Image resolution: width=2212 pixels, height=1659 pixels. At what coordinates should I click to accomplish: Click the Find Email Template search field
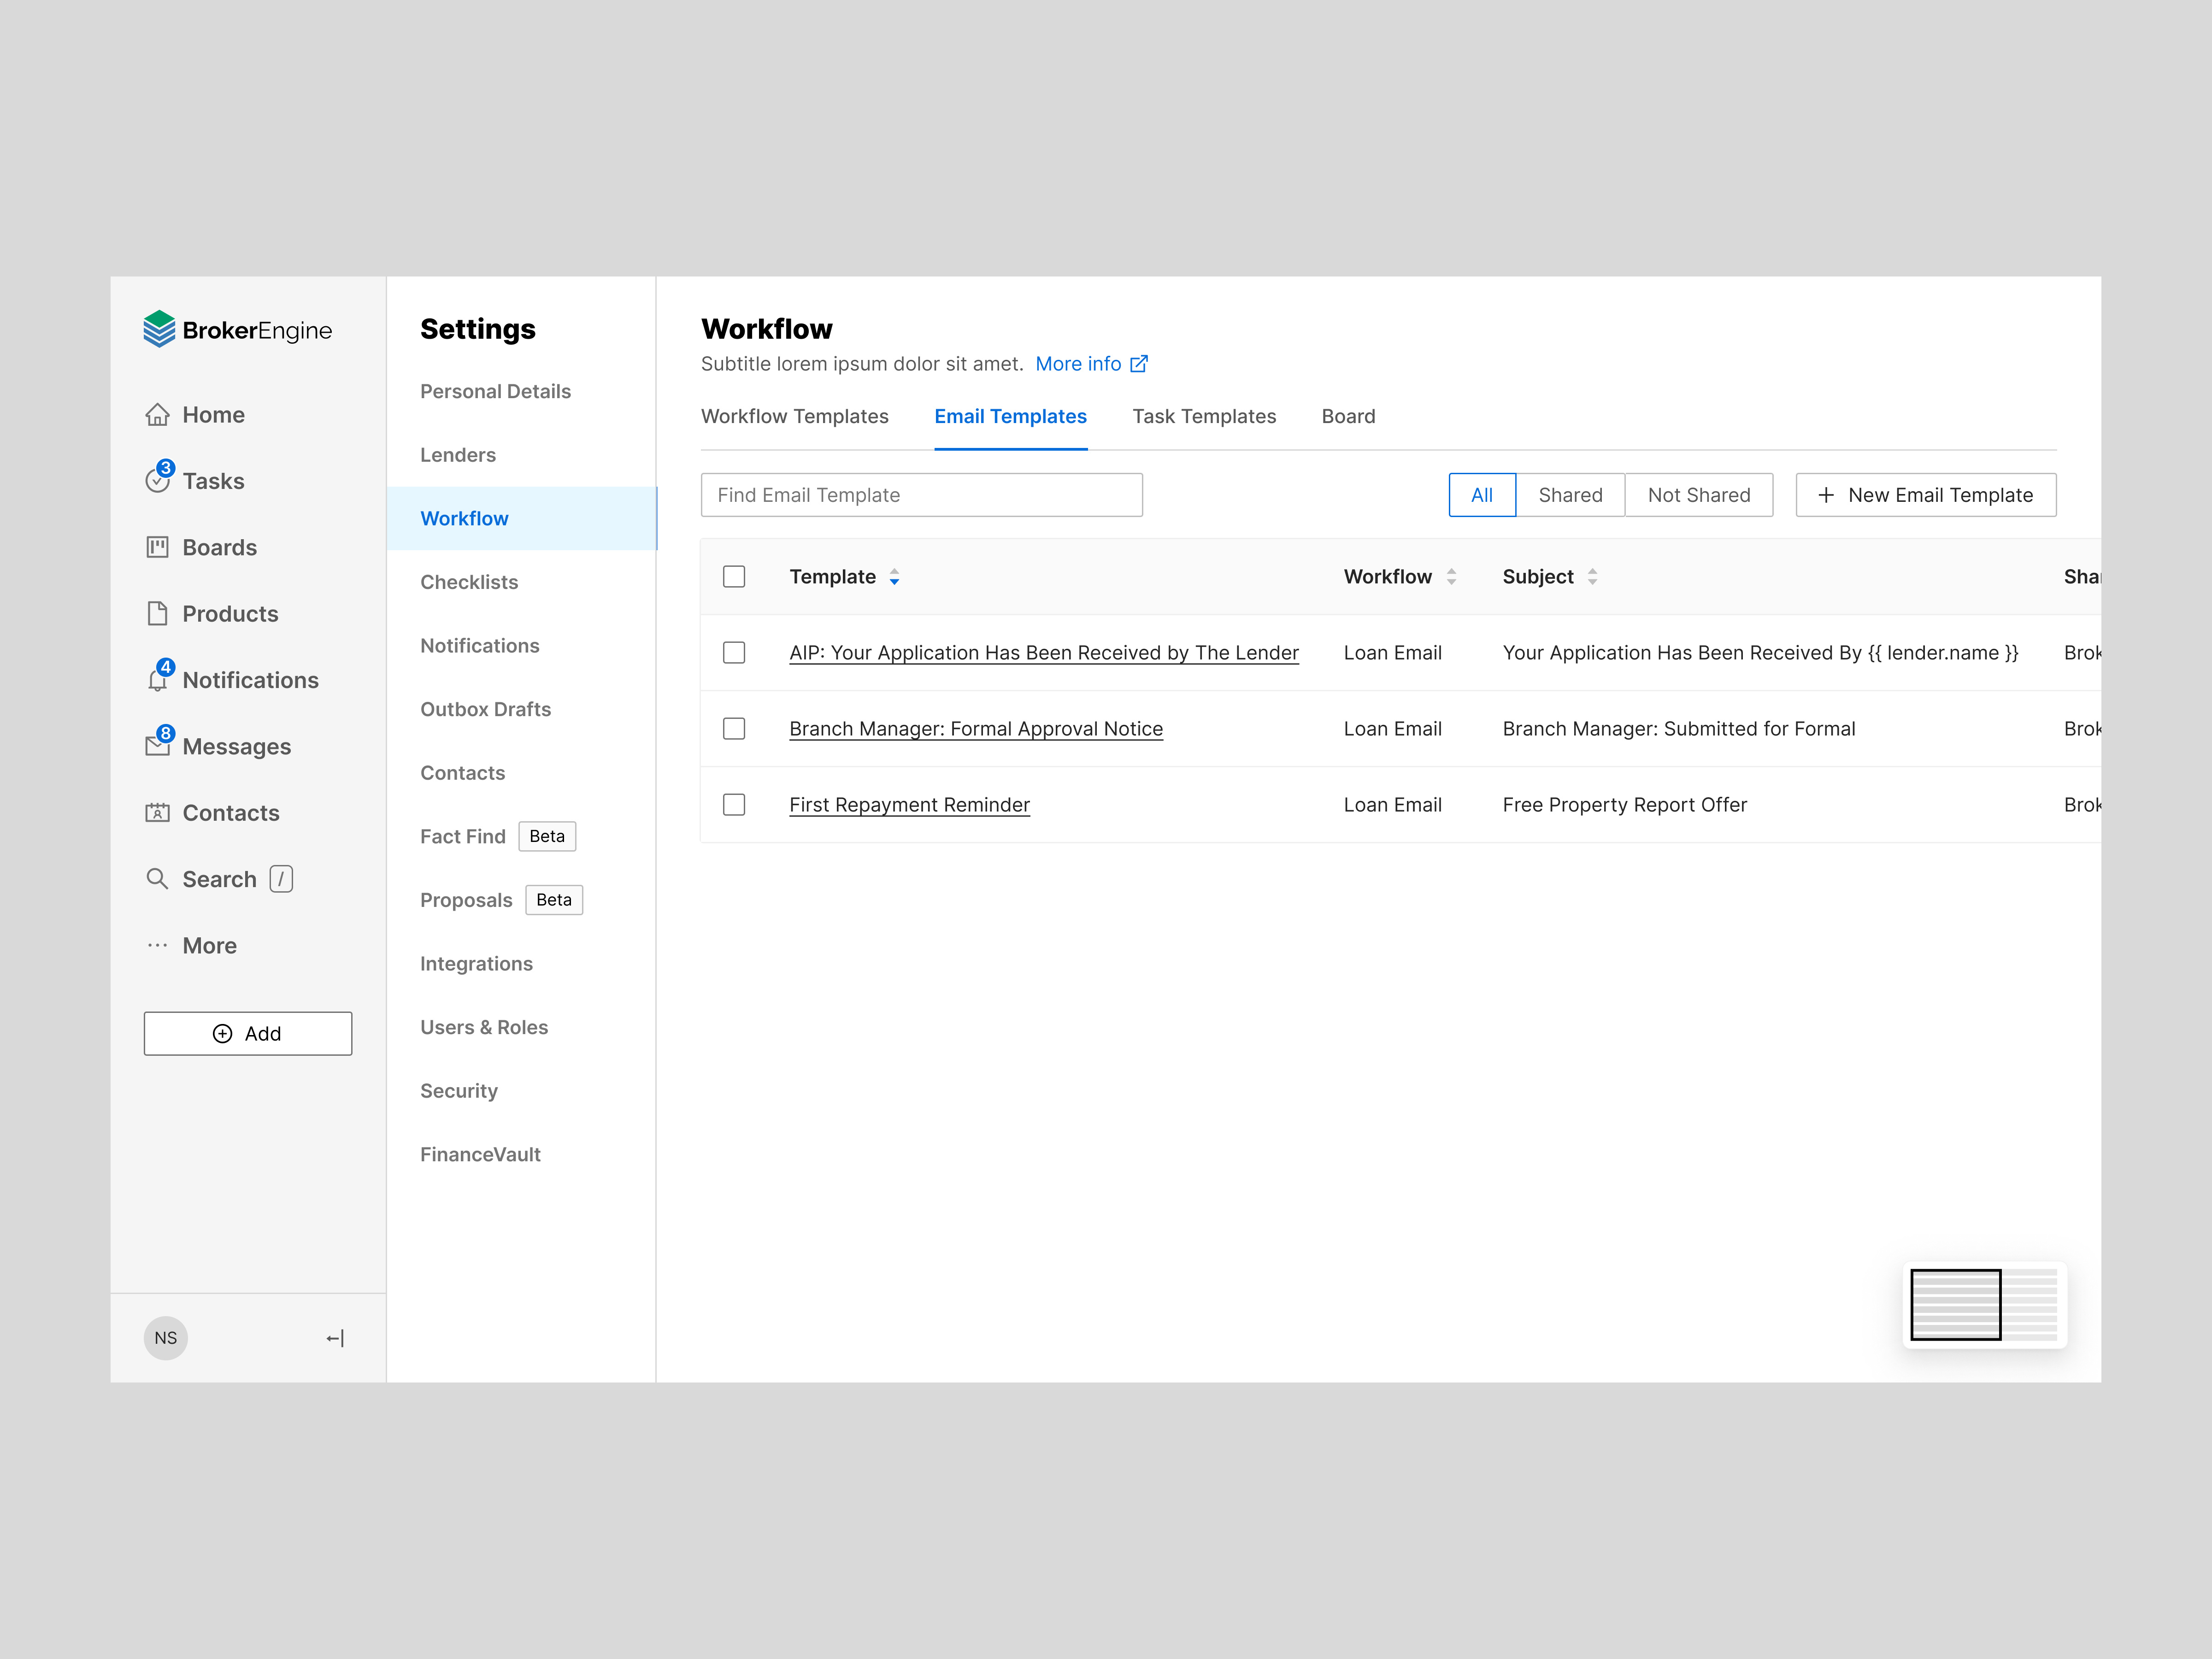point(921,495)
